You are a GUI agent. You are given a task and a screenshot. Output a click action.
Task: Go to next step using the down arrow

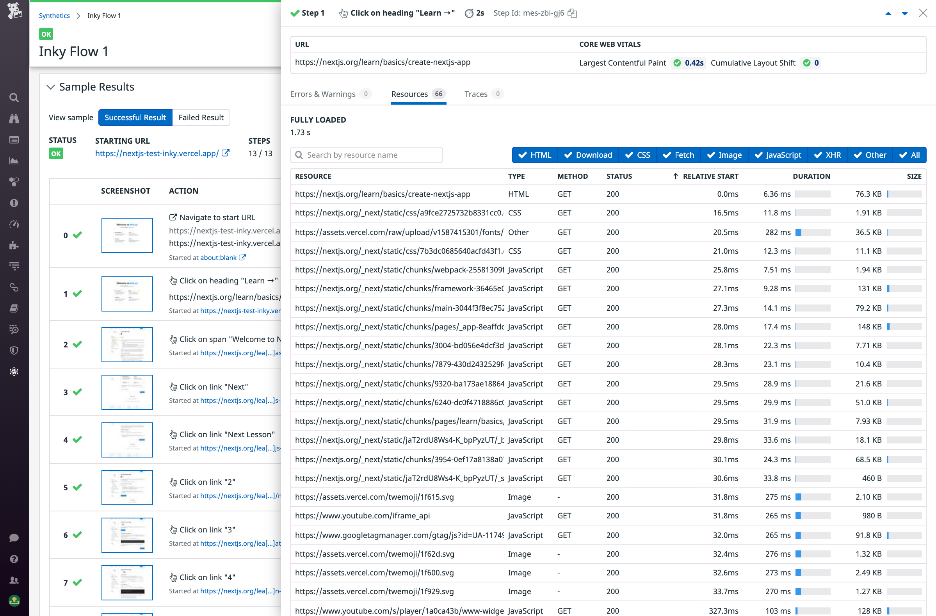point(904,13)
